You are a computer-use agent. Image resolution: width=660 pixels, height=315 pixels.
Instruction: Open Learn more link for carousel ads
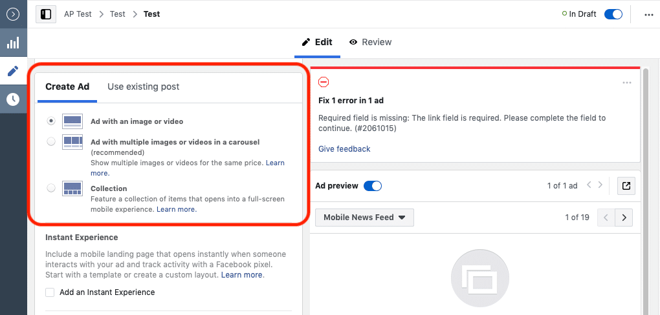click(x=275, y=163)
